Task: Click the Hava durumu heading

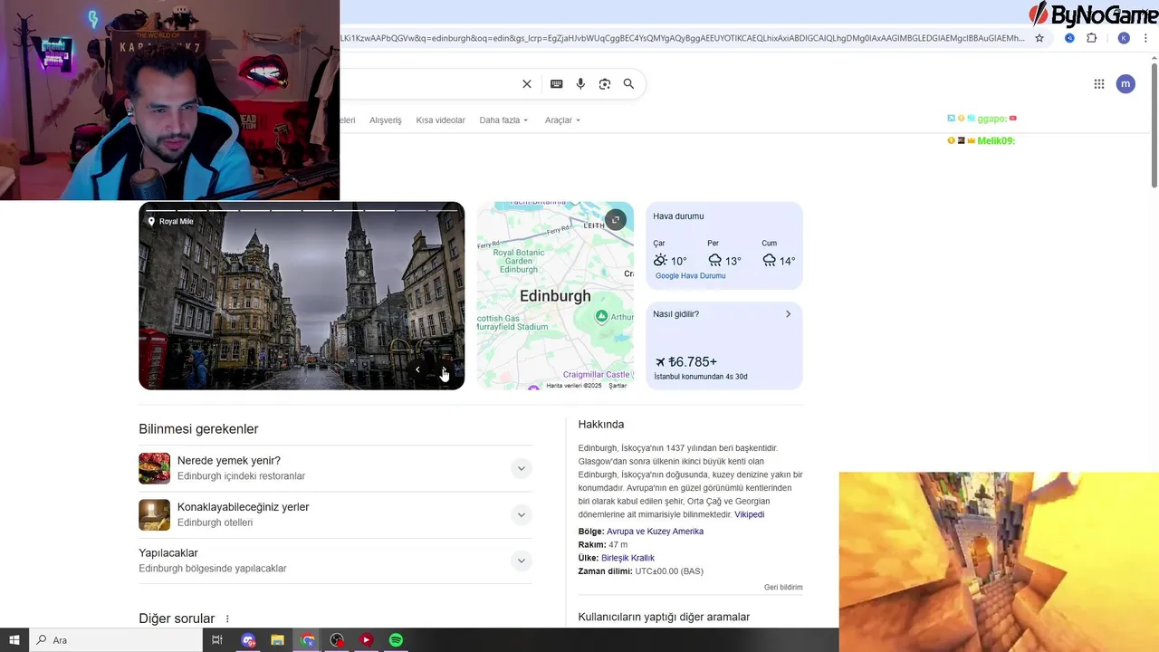Action: (x=678, y=216)
